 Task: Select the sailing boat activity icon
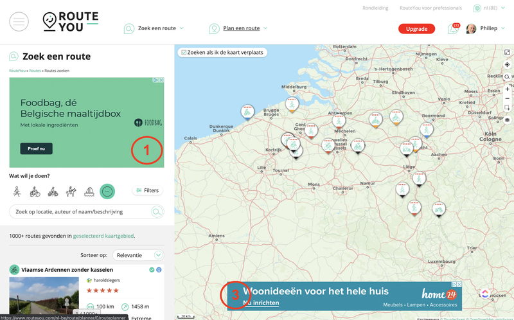click(89, 191)
